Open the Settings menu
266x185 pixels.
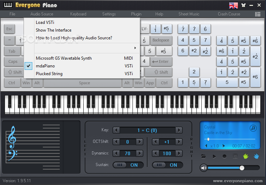(109, 14)
